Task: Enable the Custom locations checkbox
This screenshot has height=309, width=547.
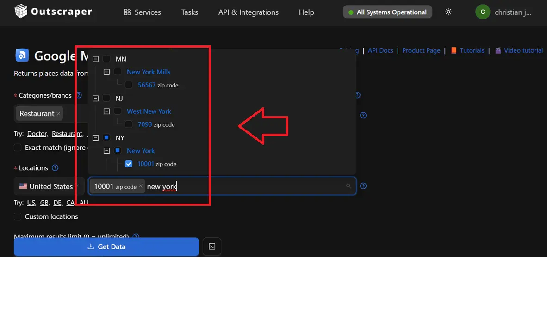Action: pyautogui.click(x=18, y=216)
